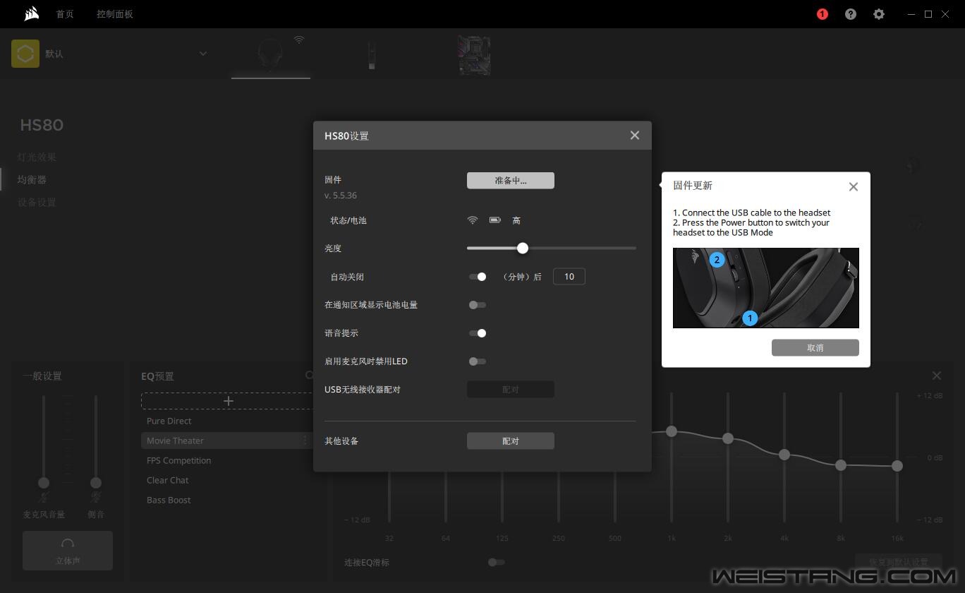Expand the 默认 profile dropdown chevron
The height and width of the screenshot is (593, 965).
(203, 54)
